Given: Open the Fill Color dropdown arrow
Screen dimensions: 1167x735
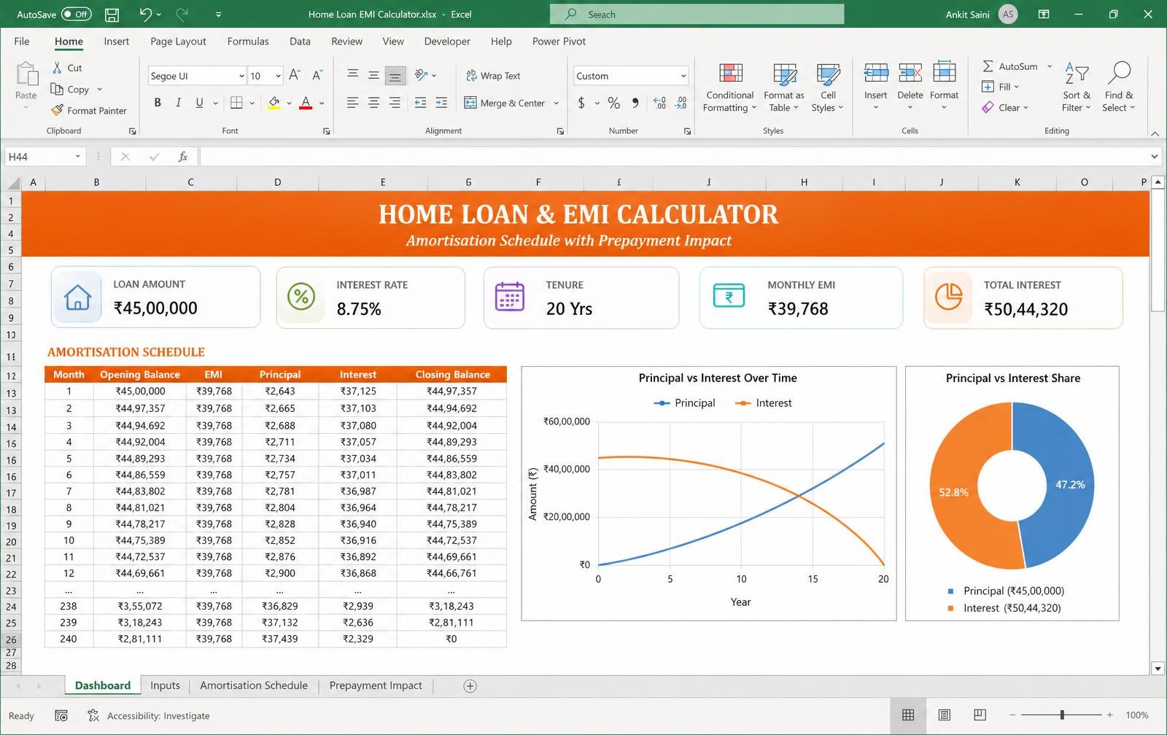Looking at the screenshot, I should coord(289,103).
